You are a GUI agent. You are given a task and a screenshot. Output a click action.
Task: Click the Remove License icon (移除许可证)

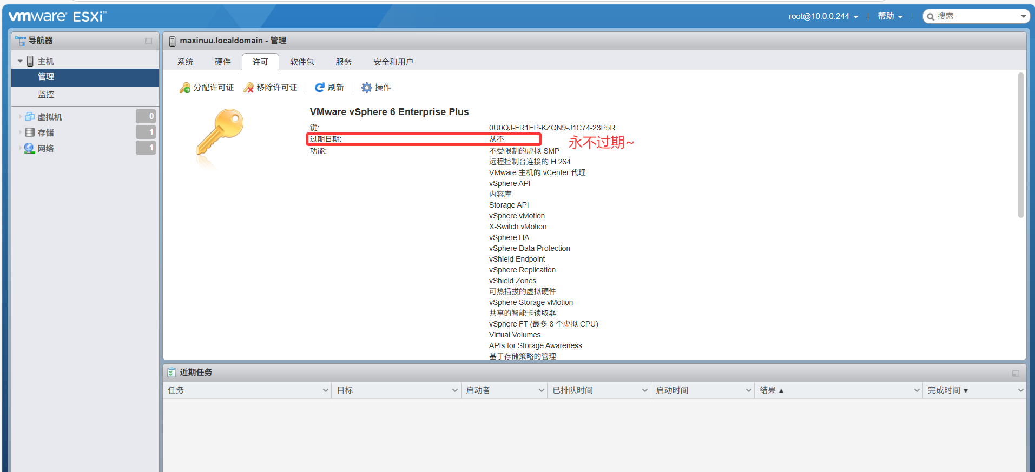click(248, 88)
